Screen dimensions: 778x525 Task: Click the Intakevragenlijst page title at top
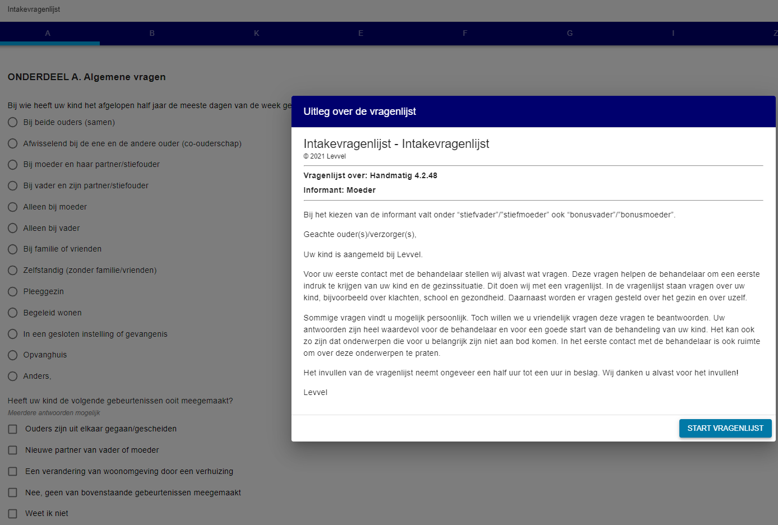pyautogui.click(x=34, y=10)
